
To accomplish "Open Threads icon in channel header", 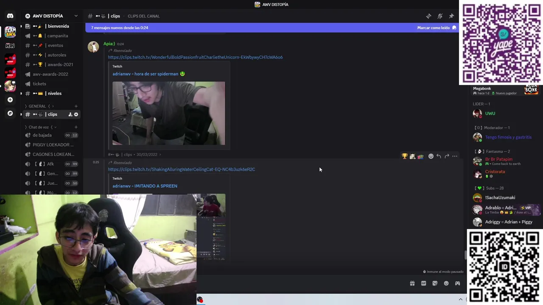I will 428,16.
